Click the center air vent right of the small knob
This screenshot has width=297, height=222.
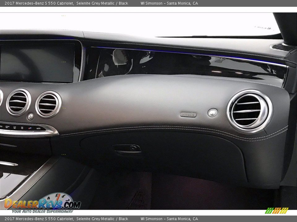point(48,105)
